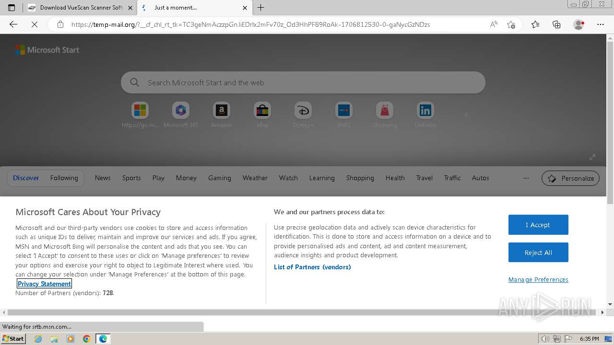
Task: Open the Privacy Statement link
Action: point(44,284)
